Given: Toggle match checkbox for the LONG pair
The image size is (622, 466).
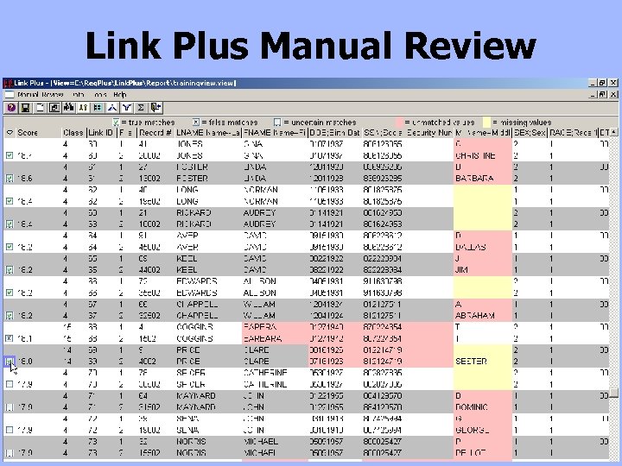Looking at the screenshot, I should pos(10,201).
